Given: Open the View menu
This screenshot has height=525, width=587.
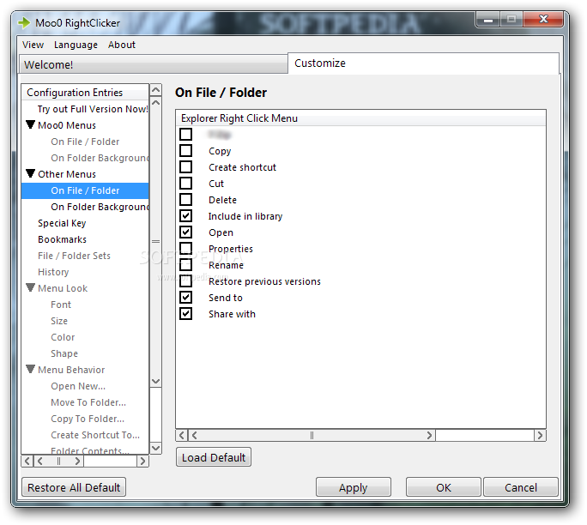Looking at the screenshot, I should coord(33,45).
